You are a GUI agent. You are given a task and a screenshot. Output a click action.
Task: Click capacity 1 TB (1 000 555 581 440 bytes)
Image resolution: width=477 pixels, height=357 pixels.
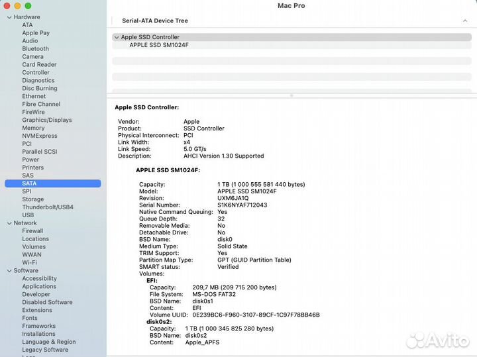[x=261, y=184]
